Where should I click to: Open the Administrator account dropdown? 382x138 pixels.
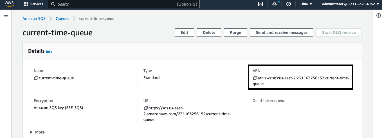coord(350,4)
